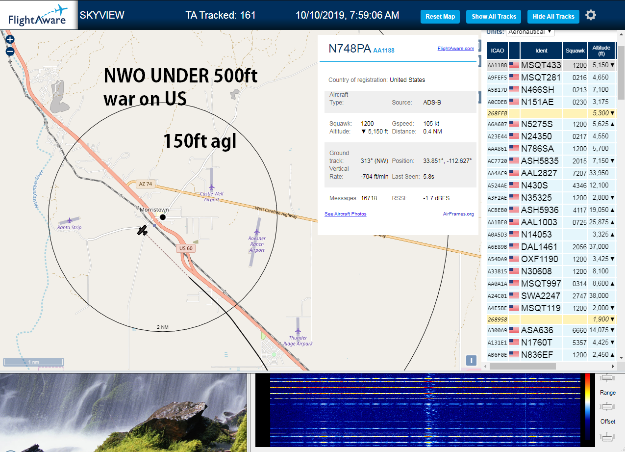Screen dimensions: 625x452
Task: Click the Reset Map button
Action: [440, 16]
